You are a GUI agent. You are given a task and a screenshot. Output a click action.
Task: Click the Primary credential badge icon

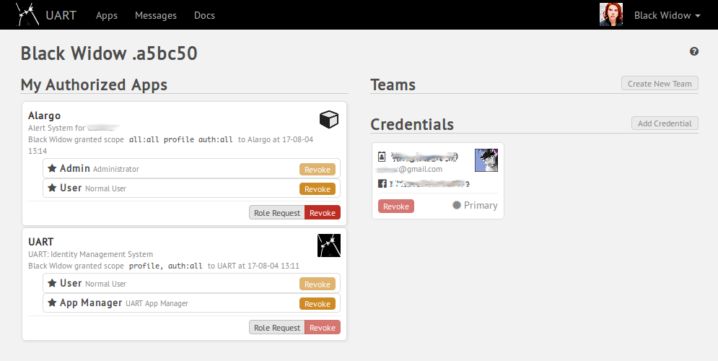[x=457, y=205]
